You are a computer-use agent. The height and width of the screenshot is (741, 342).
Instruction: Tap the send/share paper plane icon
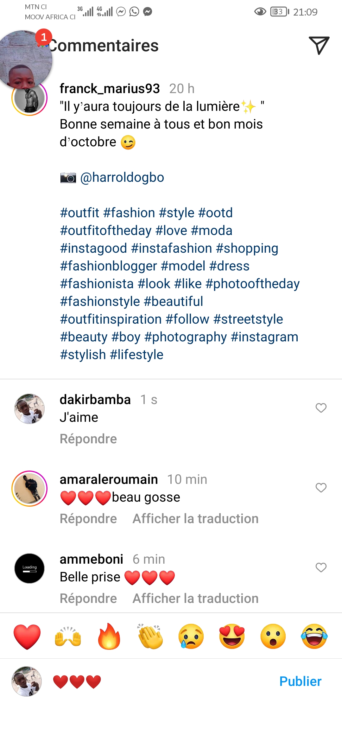click(319, 45)
